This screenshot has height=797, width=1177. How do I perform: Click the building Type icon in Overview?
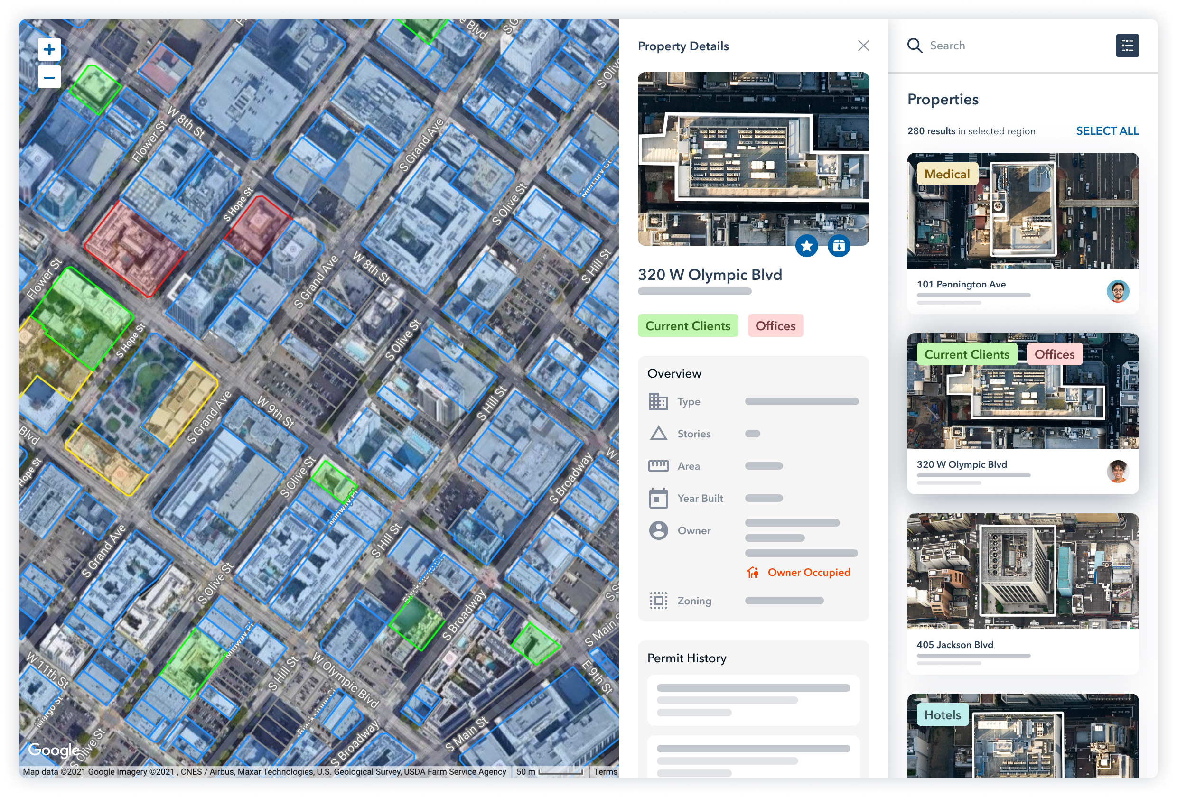[658, 401]
